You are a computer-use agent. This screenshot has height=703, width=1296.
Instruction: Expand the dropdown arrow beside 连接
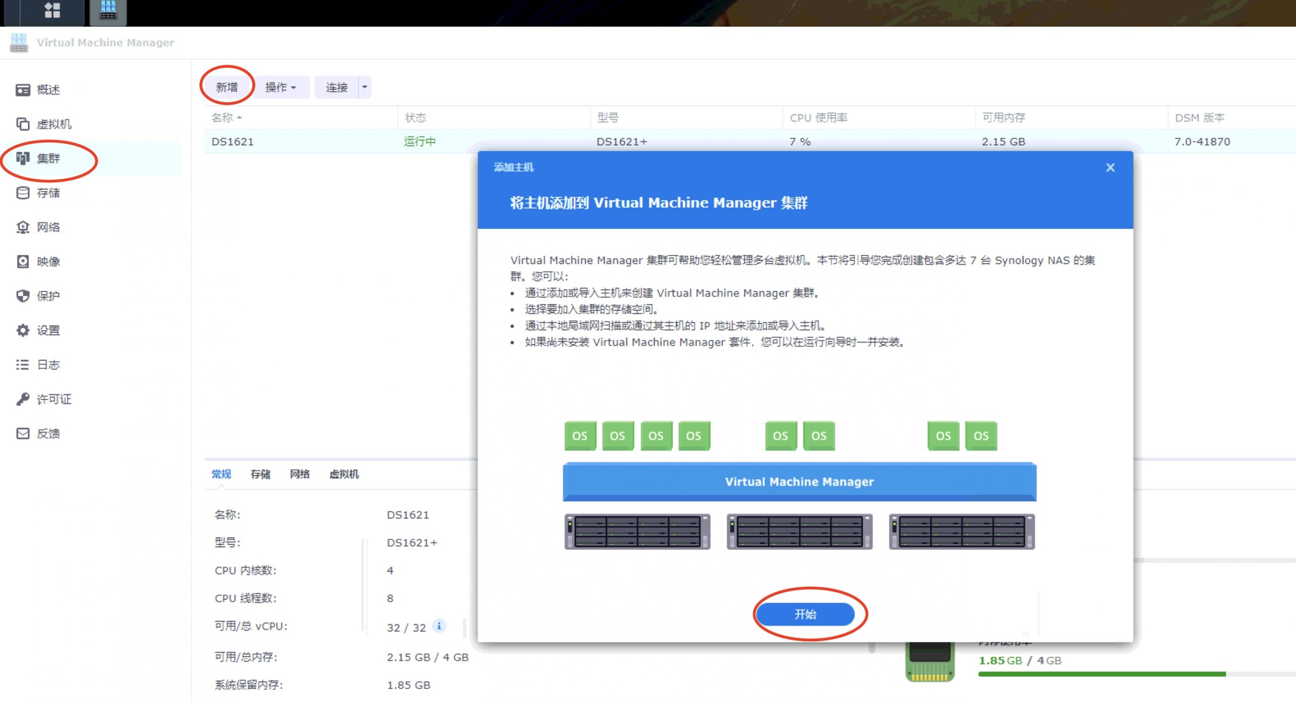[x=364, y=87]
